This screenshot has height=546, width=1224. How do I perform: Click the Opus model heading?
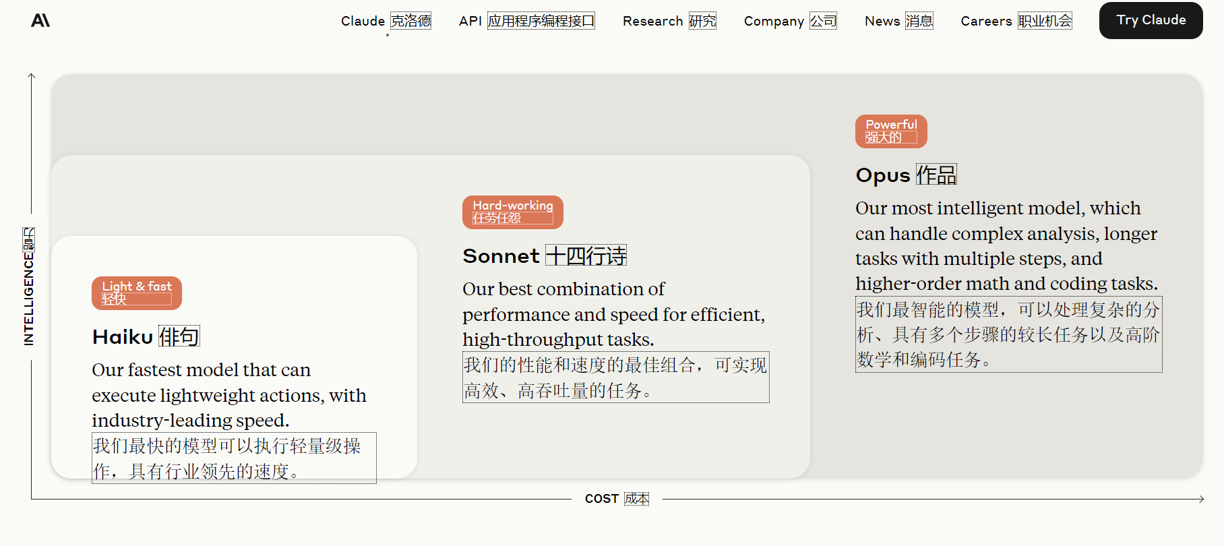[906, 175]
